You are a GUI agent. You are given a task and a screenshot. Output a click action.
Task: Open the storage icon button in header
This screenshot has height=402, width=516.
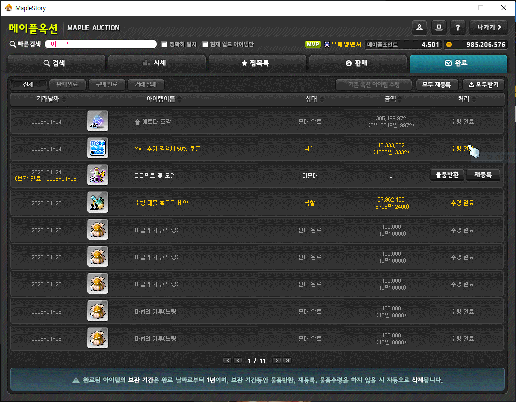pos(439,27)
